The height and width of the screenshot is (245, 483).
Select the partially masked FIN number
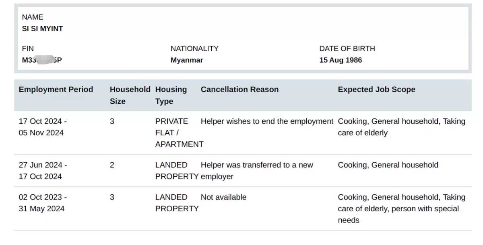[42, 60]
